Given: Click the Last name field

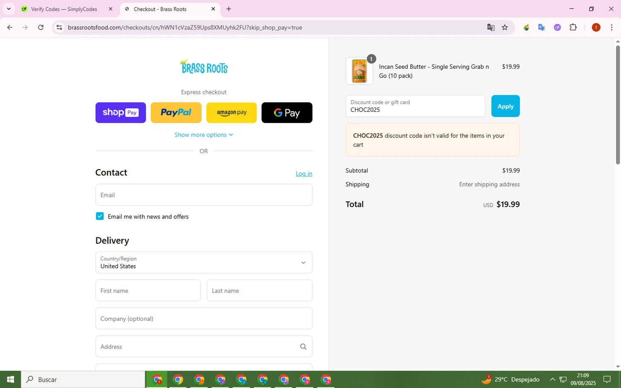Looking at the screenshot, I should (260, 290).
